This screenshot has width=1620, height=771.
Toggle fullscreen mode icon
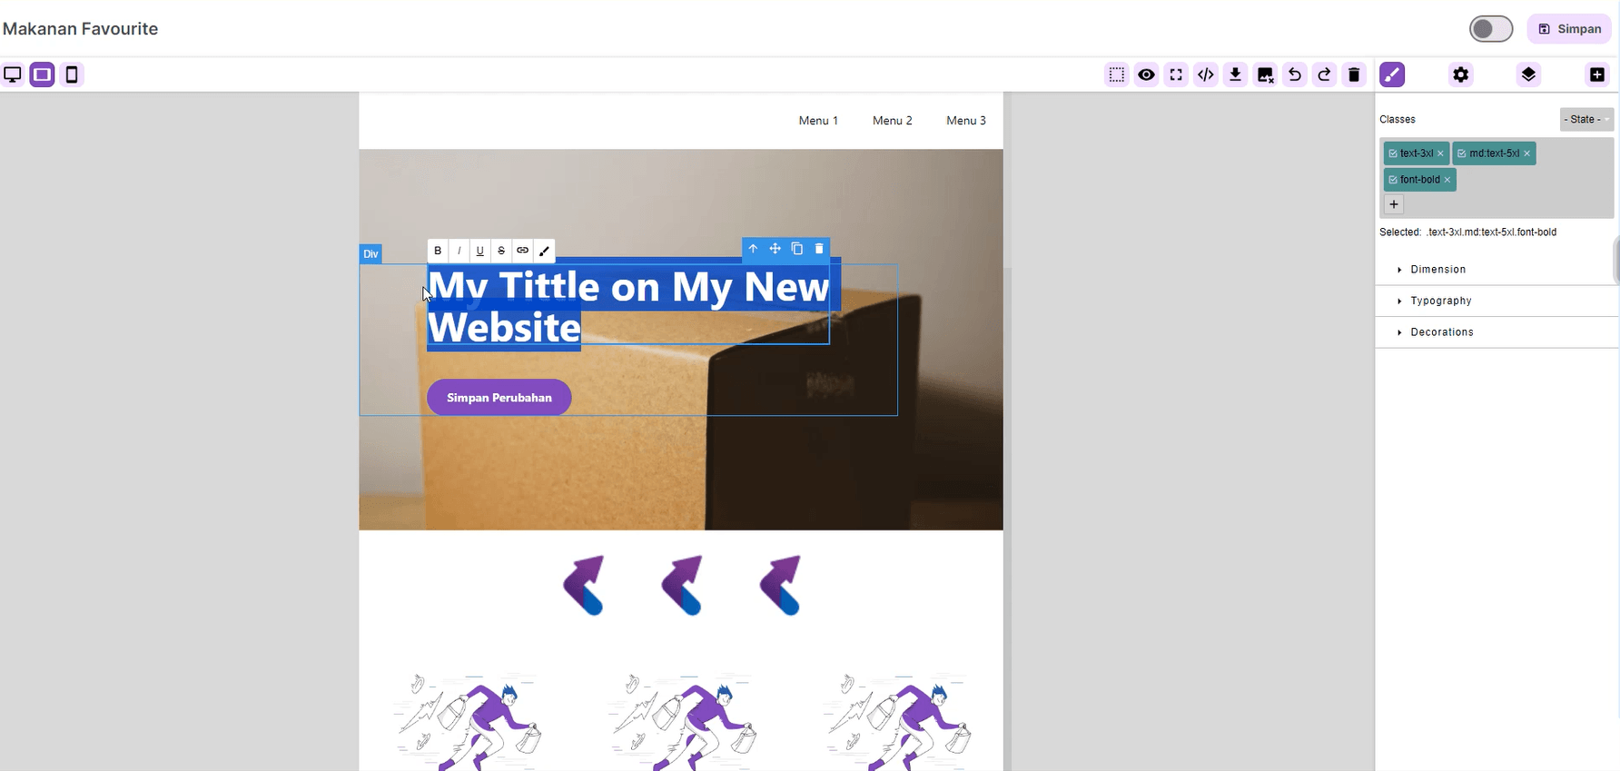tap(1176, 74)
